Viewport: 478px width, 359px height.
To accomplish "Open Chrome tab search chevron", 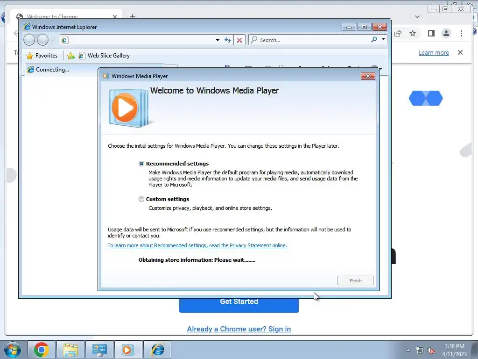I will click(x=417, y=17).
